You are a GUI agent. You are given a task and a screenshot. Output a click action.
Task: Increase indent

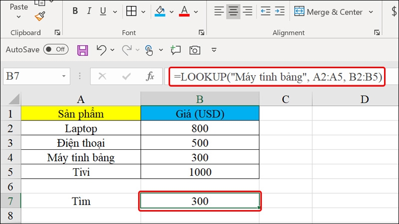click(280, 11)
